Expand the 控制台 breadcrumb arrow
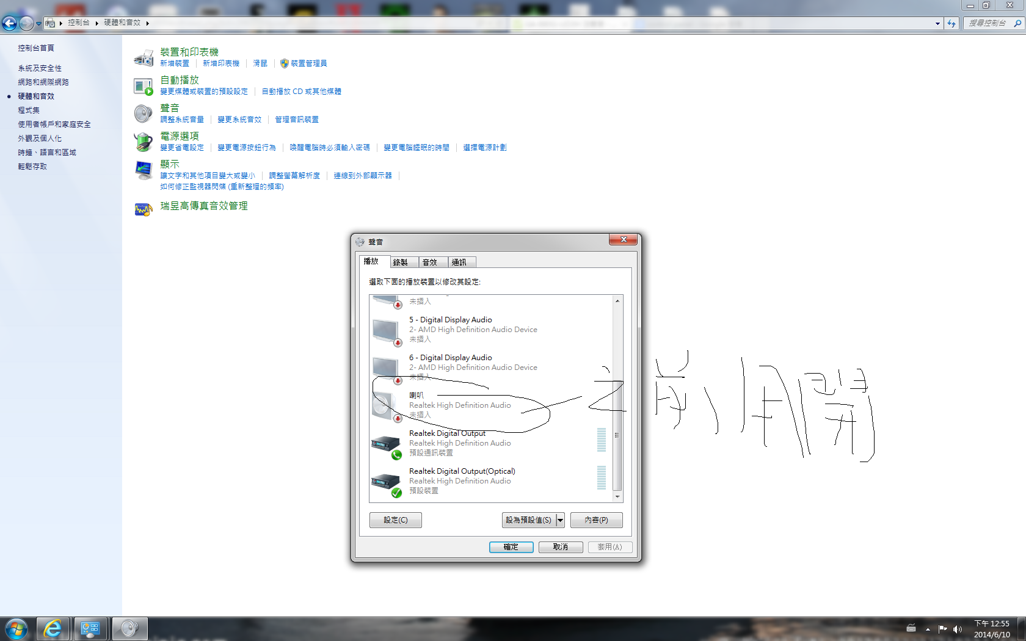The image size is (1026, 641). point(96,23)
